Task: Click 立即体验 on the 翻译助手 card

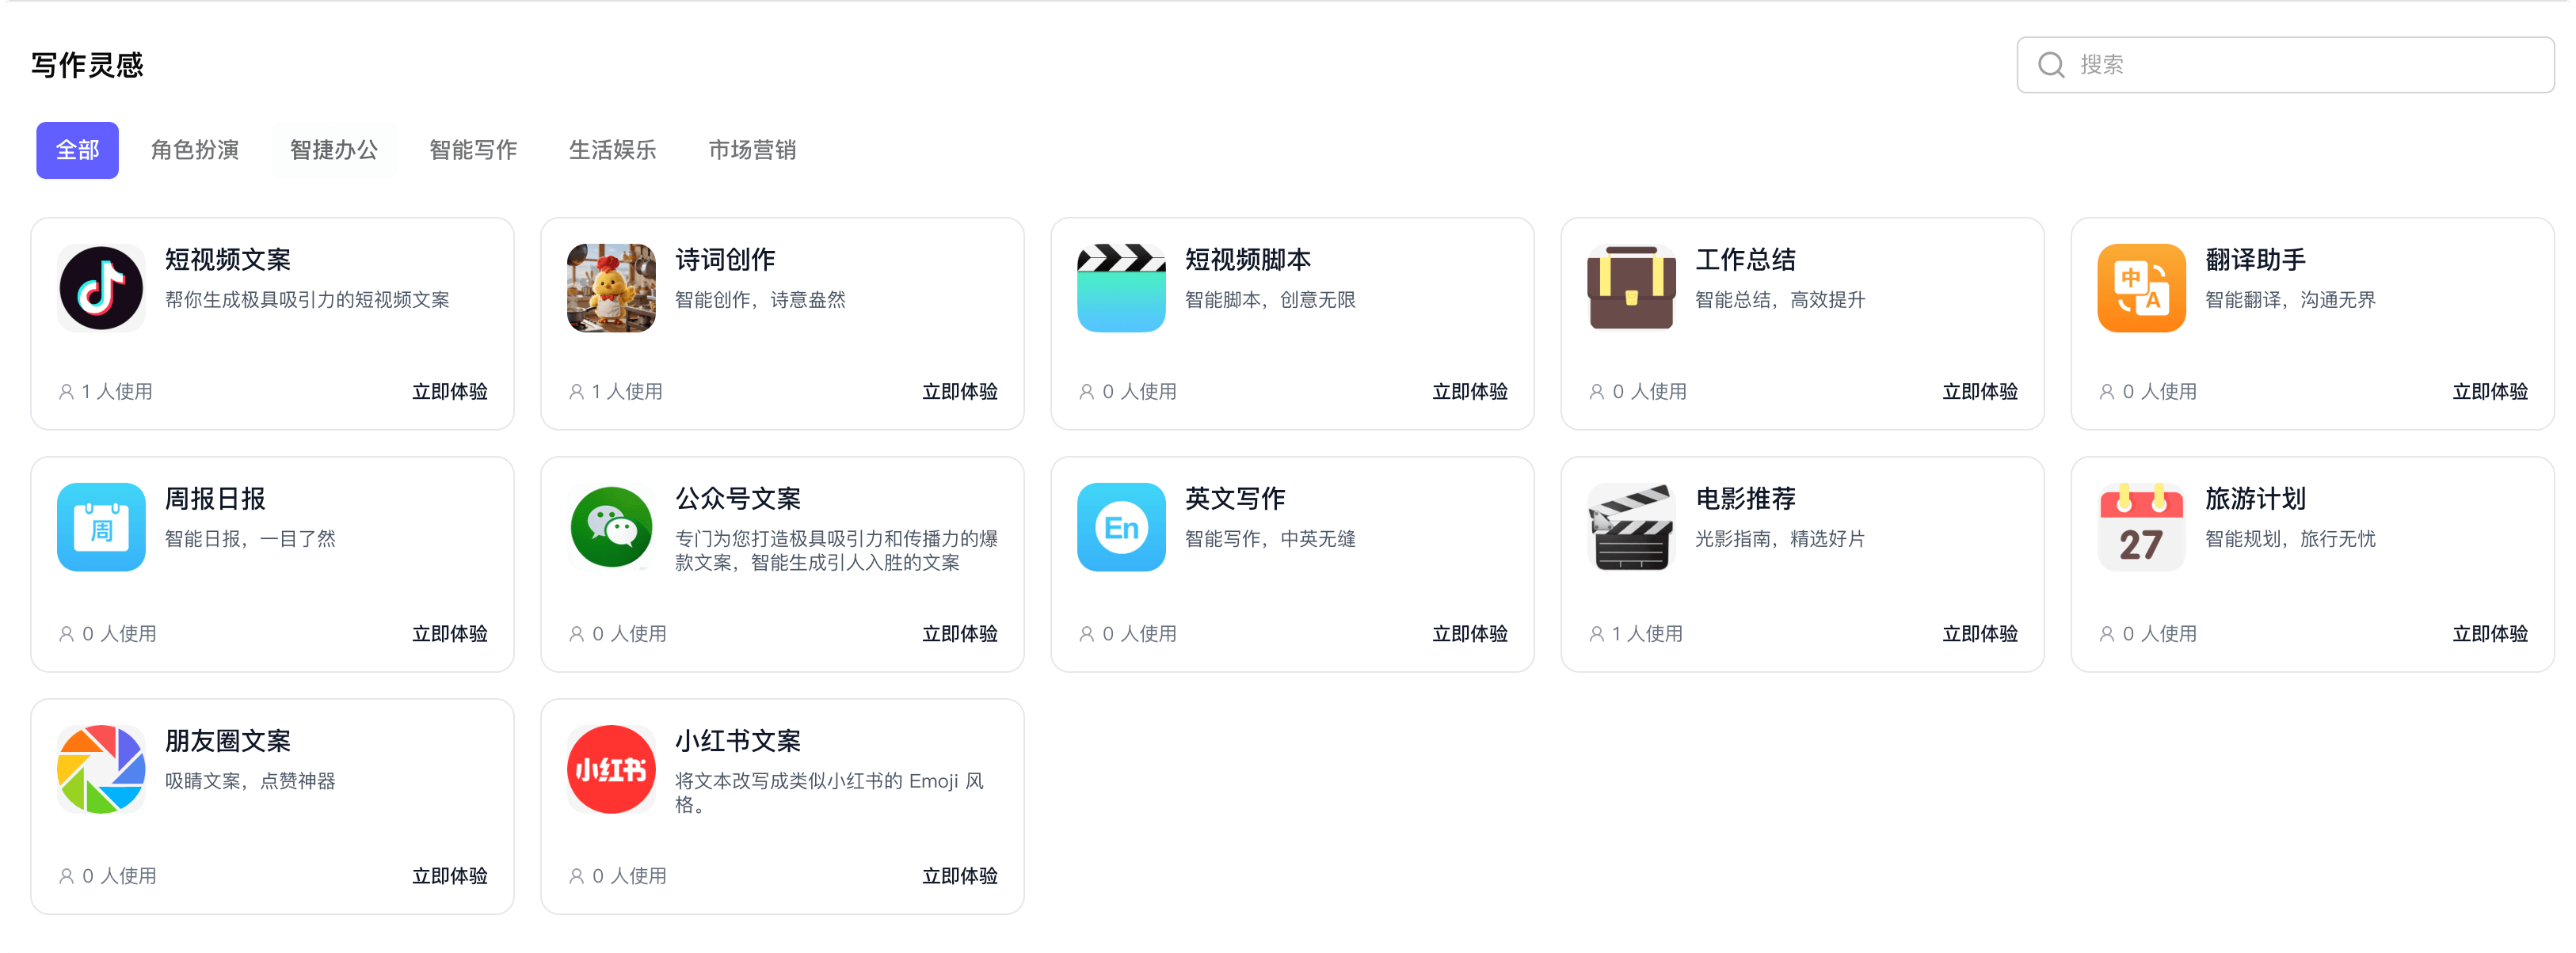Action: 2489,392
